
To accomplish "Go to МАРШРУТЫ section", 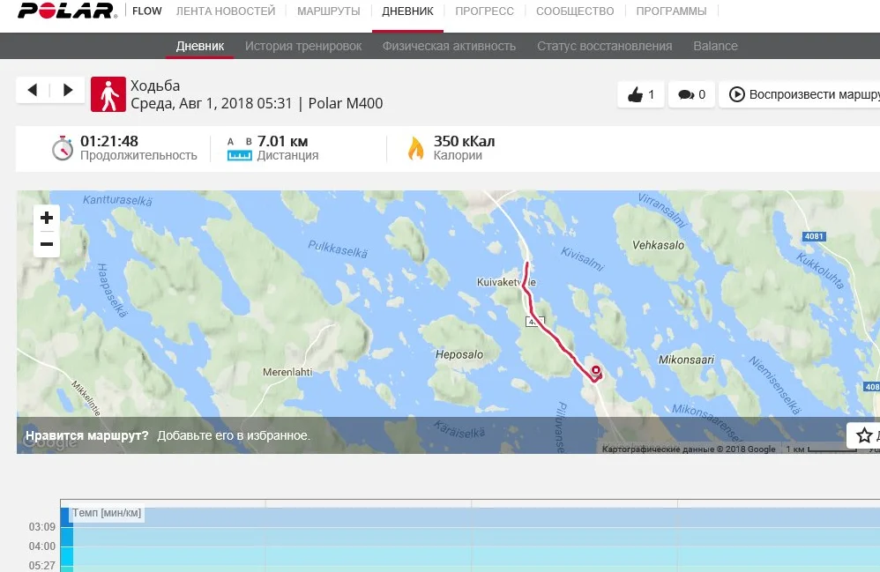I will [328, 11].
